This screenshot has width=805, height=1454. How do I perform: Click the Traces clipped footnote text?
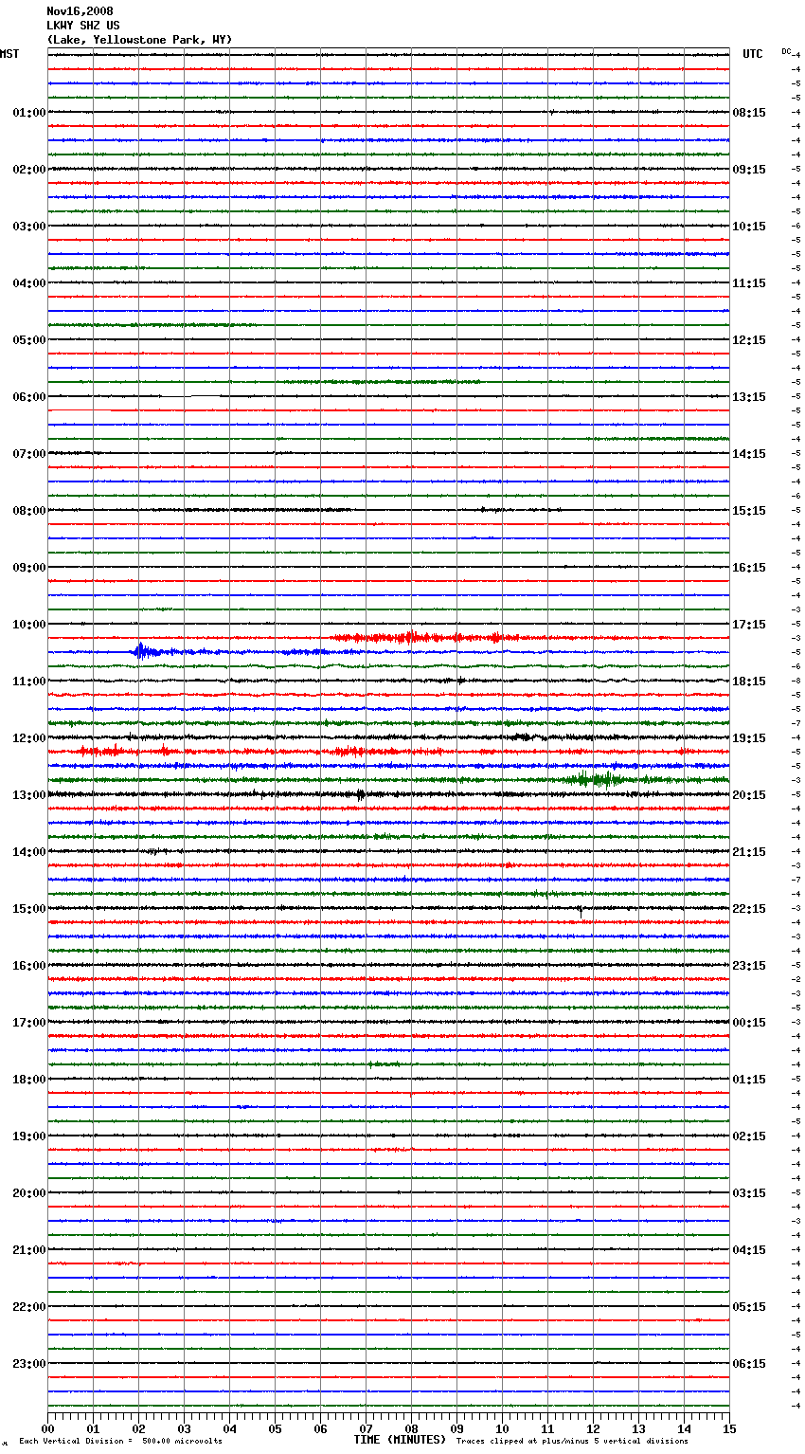point(572,1441)
